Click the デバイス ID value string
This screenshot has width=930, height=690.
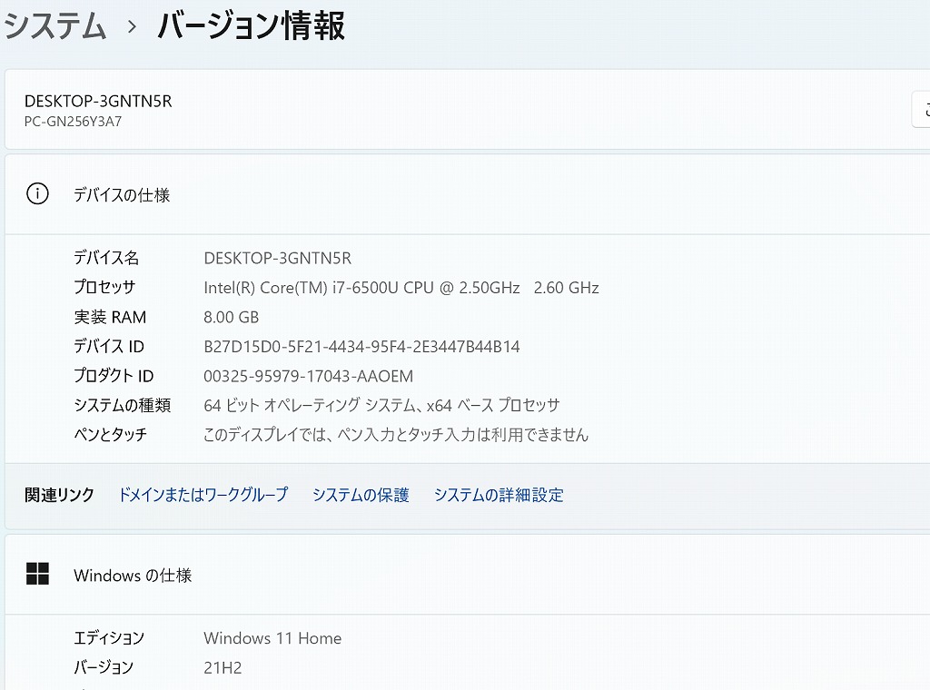(x=361, y=347)
